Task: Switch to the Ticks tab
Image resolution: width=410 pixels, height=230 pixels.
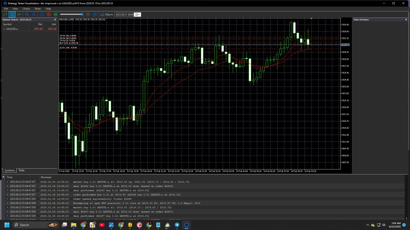Action: (x=21, y=170)
